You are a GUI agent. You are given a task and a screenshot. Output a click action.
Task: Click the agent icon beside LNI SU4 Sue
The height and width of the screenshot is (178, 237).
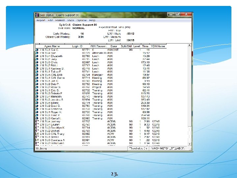37,53
